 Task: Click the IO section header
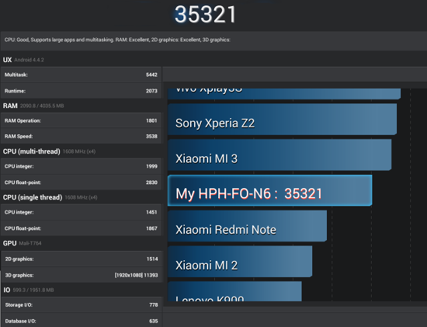[28, 290]
